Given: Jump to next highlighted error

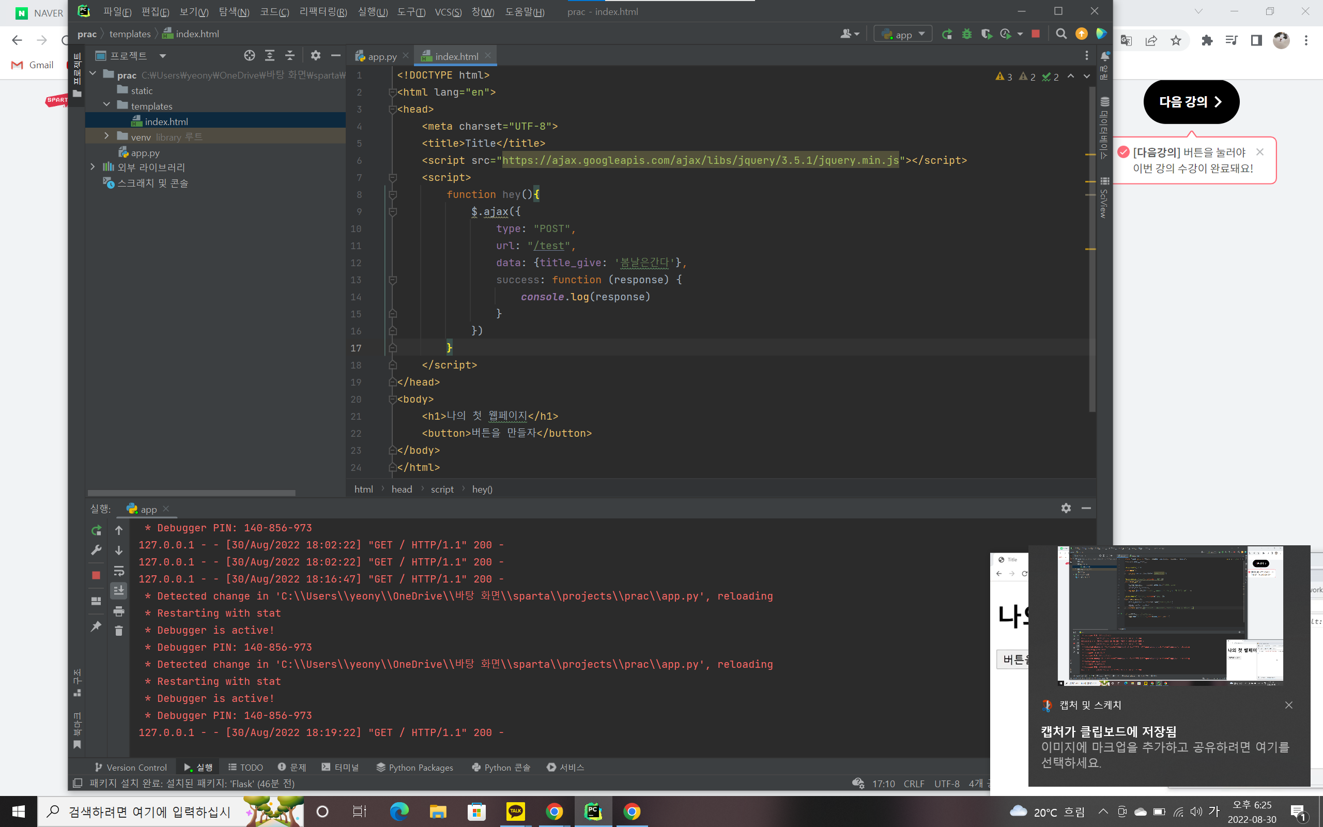Looking at the screenshot, I should (1087, 76).
